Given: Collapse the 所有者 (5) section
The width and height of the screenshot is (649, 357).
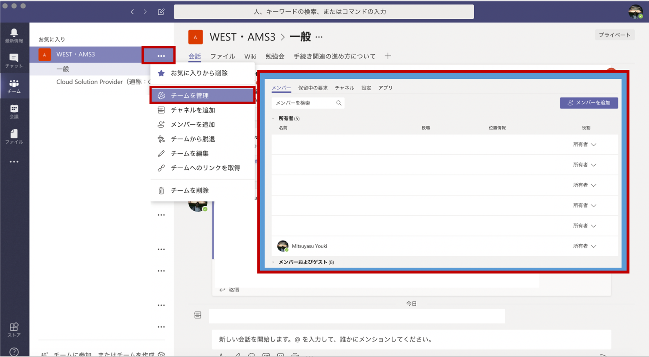Looking at the screenshot, I should (x=273, y=118).
